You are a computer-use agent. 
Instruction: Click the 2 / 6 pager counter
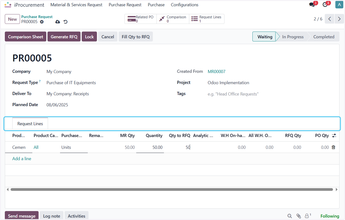point(318,19)
